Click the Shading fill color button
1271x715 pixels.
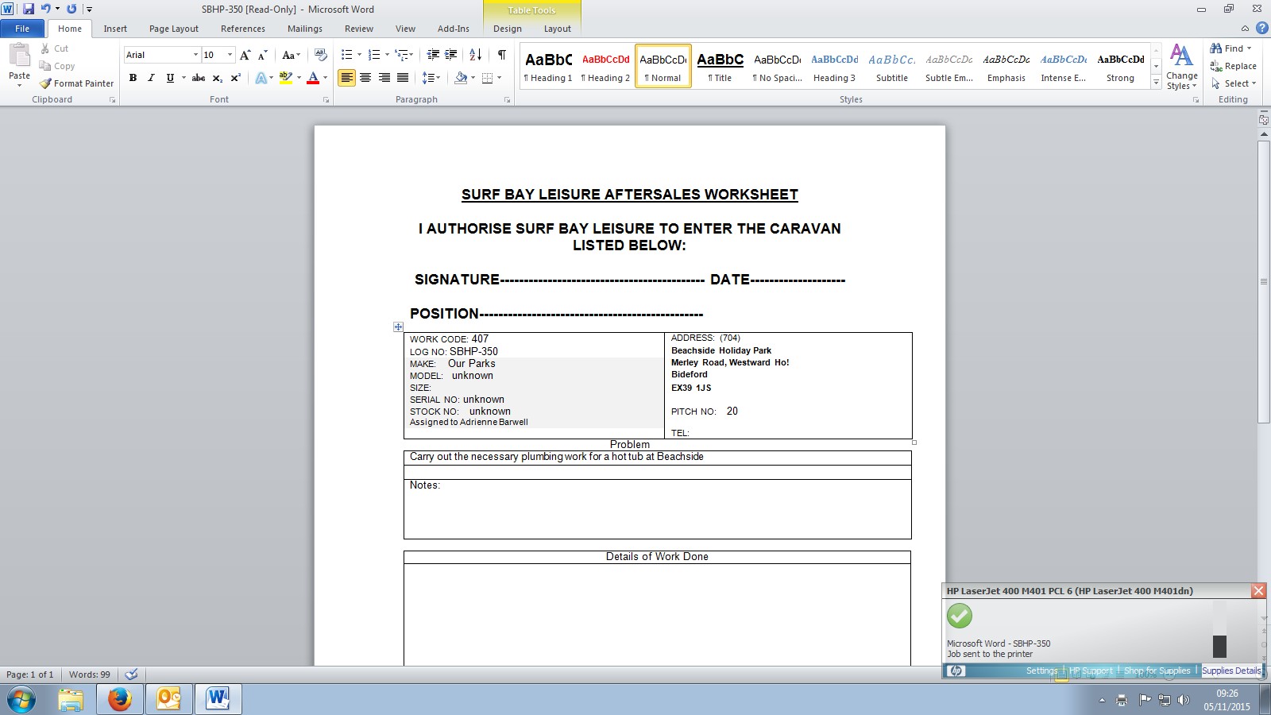tap(461, 78)
